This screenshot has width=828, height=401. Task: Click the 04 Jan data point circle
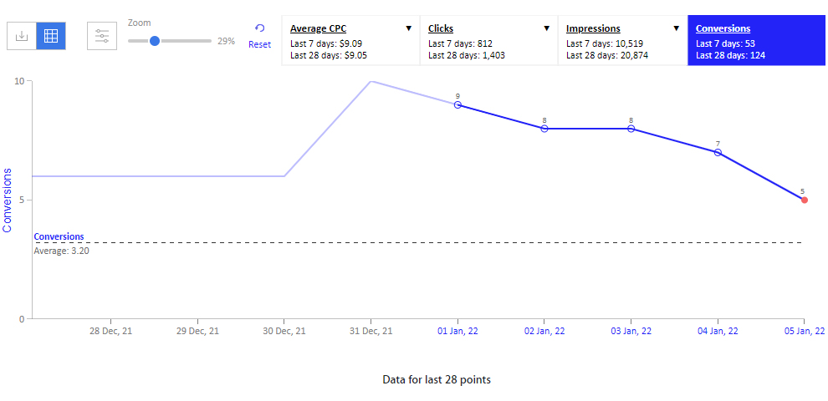pyautogui.click(x=718, y=152)
